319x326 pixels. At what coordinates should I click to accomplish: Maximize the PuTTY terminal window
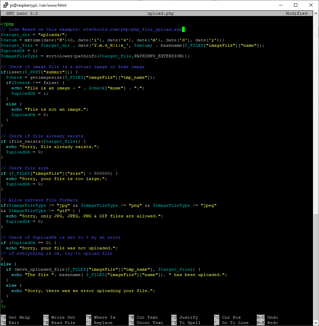[296, 5]
